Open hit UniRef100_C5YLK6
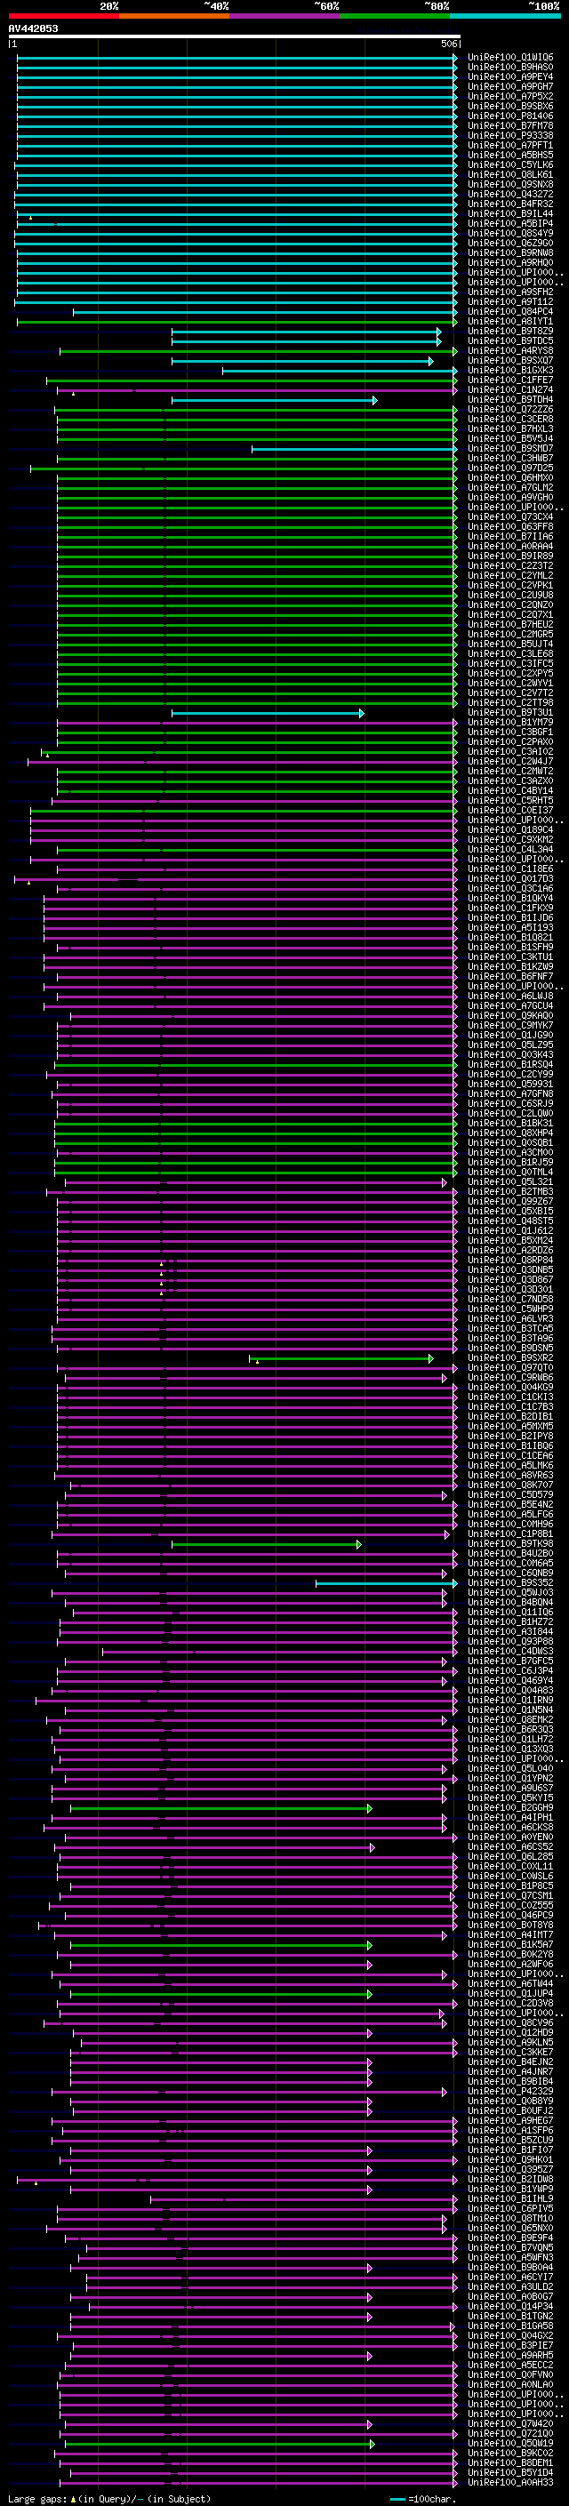This screenshot has width=569, height=2506. (x=509, y=164)
